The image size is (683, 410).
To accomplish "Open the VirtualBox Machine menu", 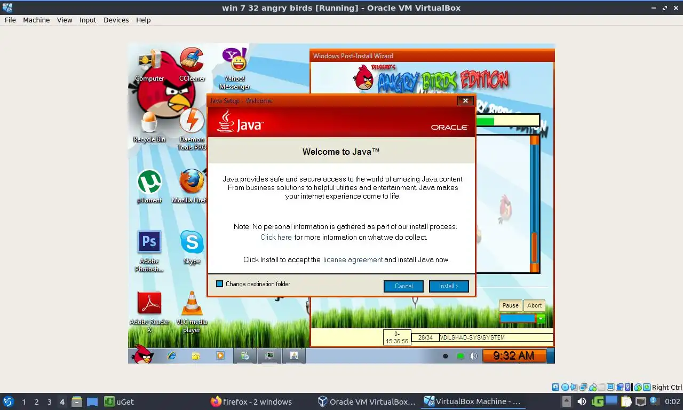I will (x=36, y=20).
